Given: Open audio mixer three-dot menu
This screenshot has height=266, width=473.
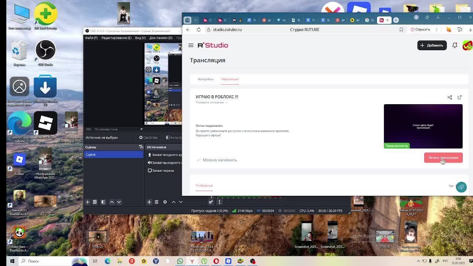Looking at the screenshot, I should pos(219,202).
